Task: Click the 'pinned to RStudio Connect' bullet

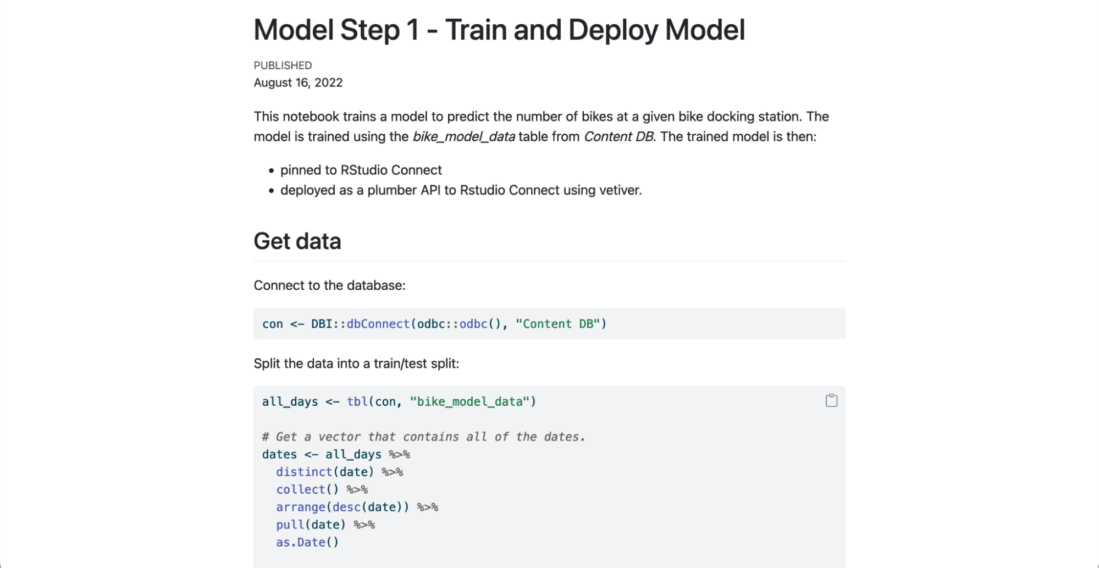Action: [x=361, y=170]
